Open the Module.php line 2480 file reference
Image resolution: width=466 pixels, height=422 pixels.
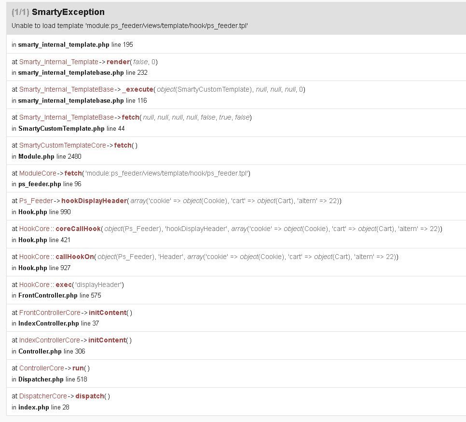[50, 156]
